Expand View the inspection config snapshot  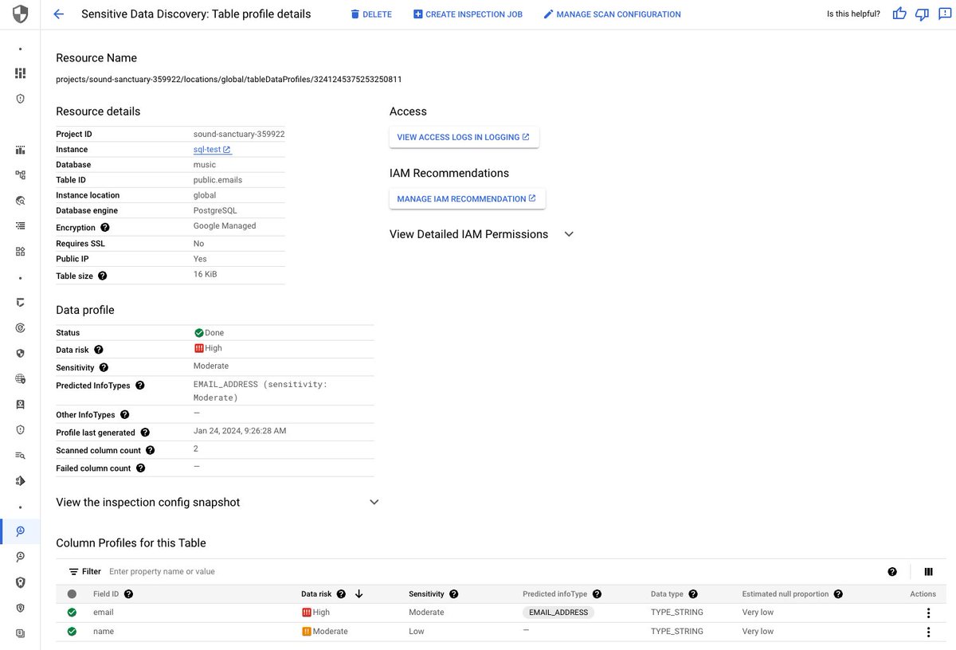374,503
